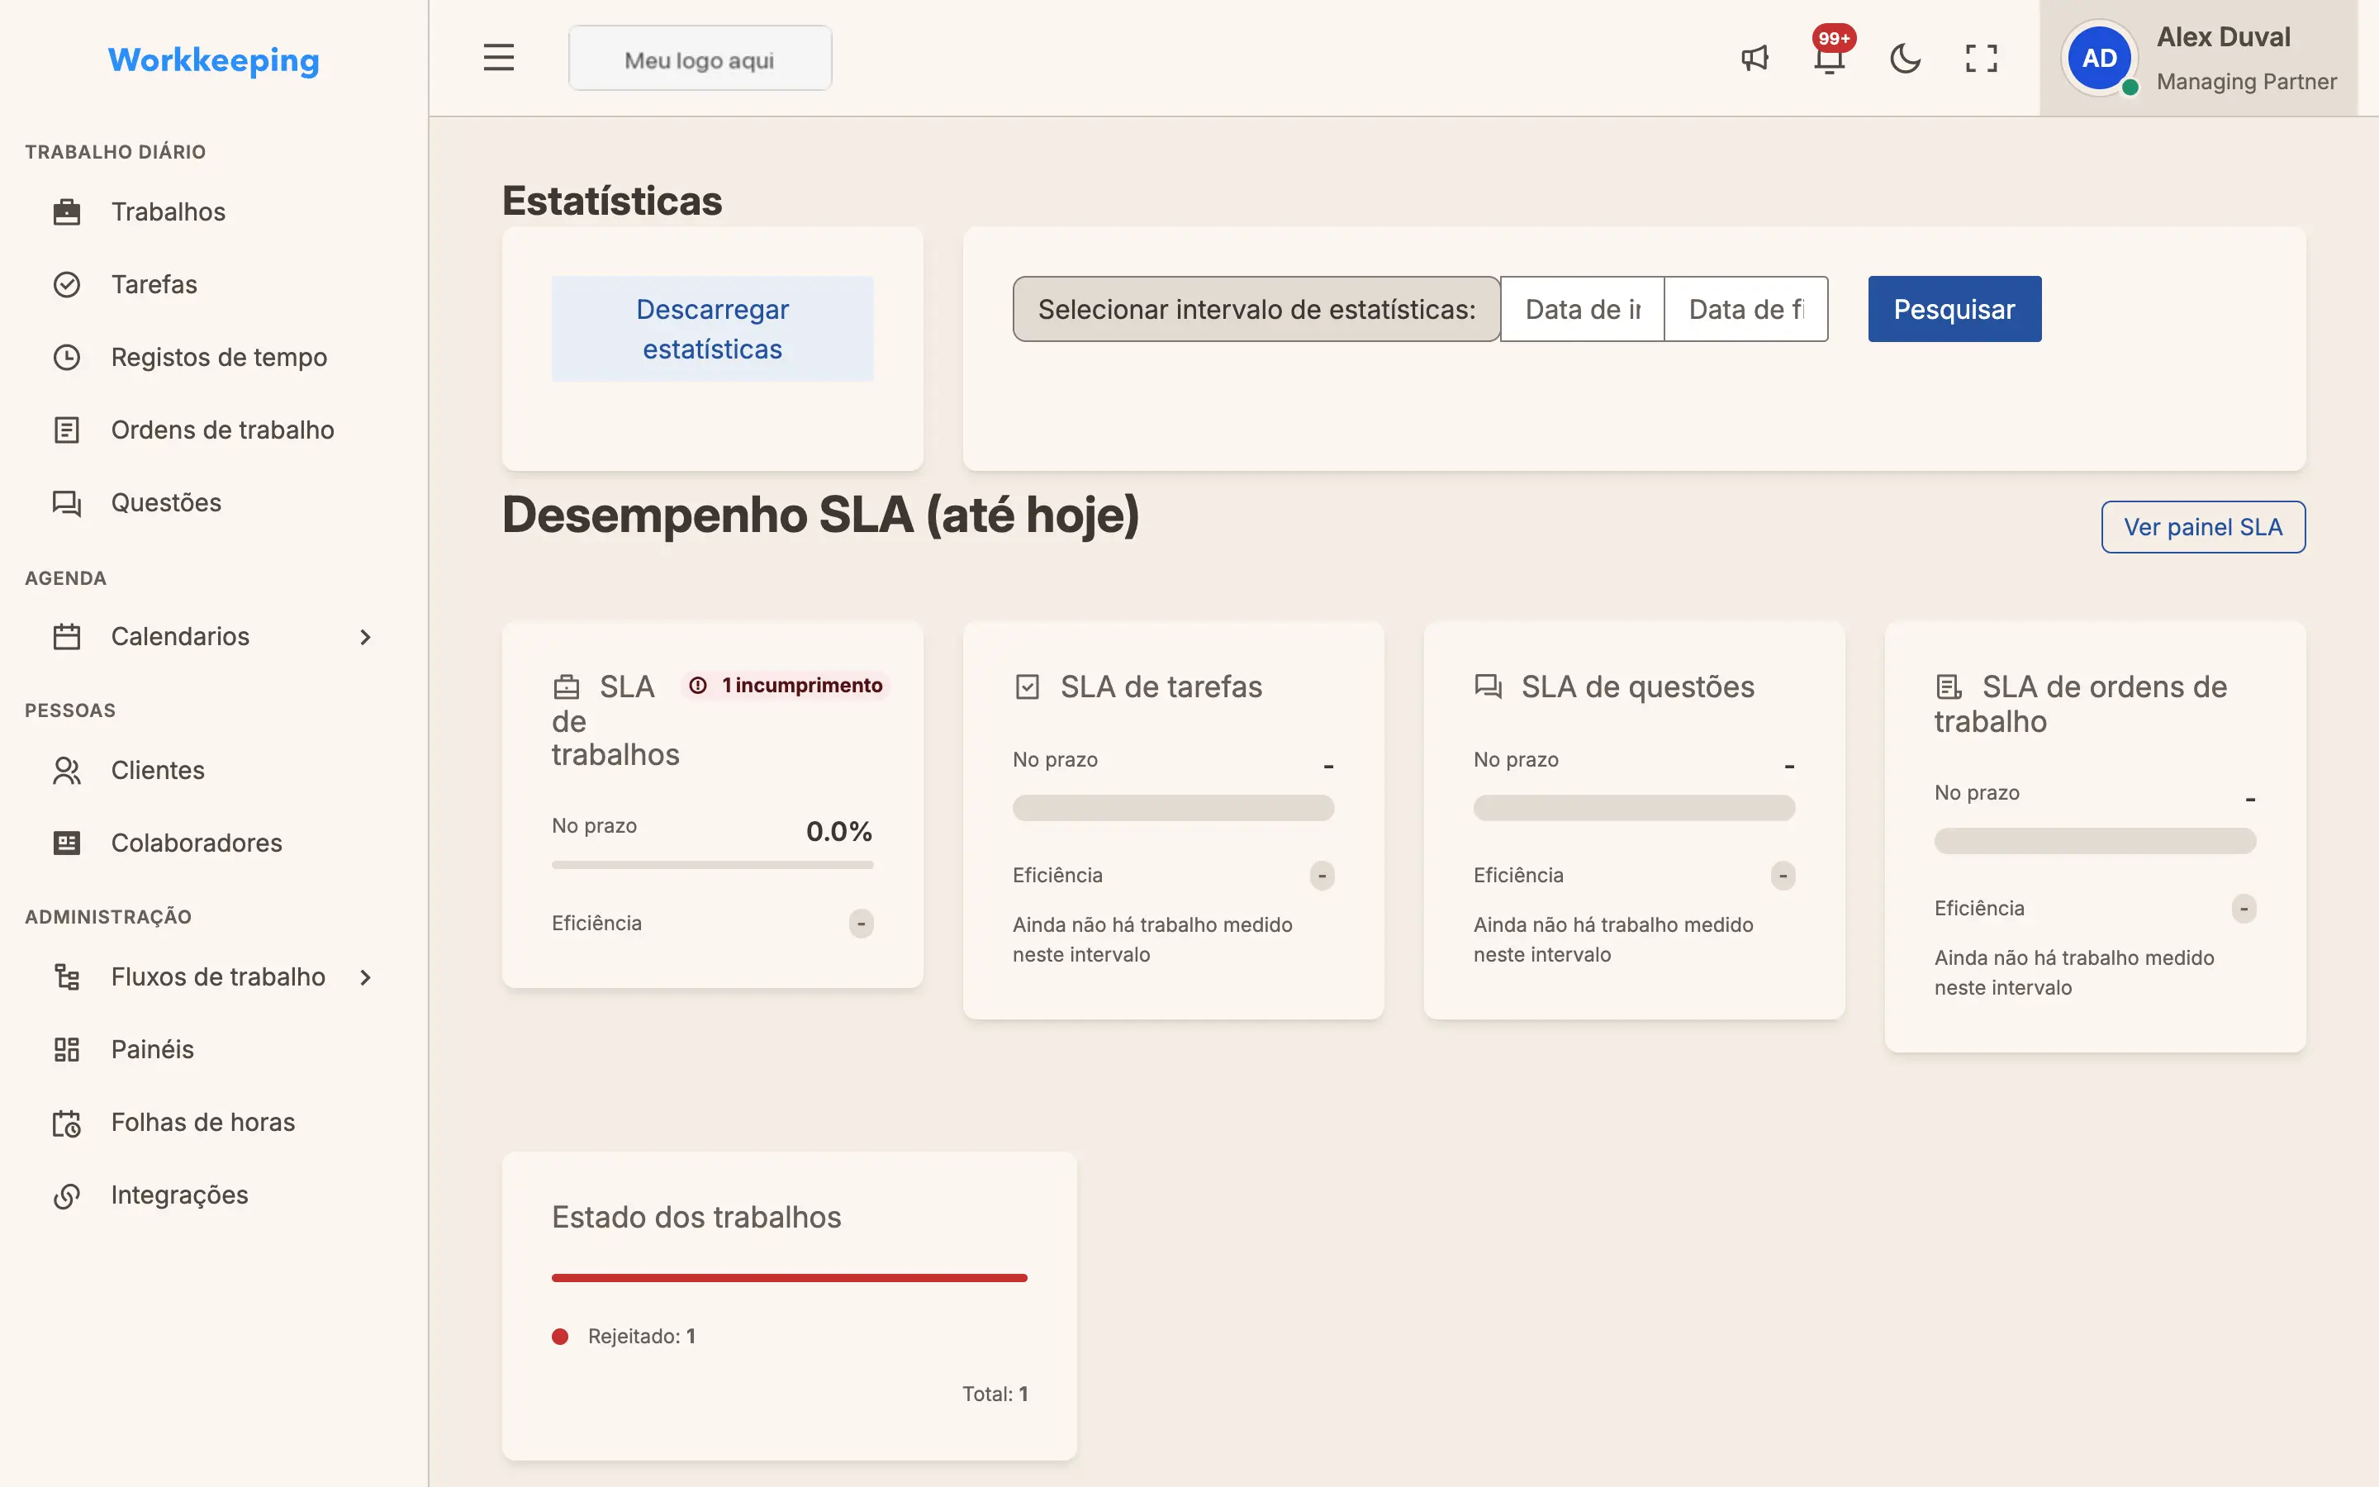Click the 0.0% No prazo value
The height and width of the screenshot is (1487, 2379).
point(838,831)
